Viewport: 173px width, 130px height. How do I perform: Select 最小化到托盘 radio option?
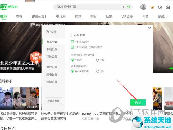point(72,71)
